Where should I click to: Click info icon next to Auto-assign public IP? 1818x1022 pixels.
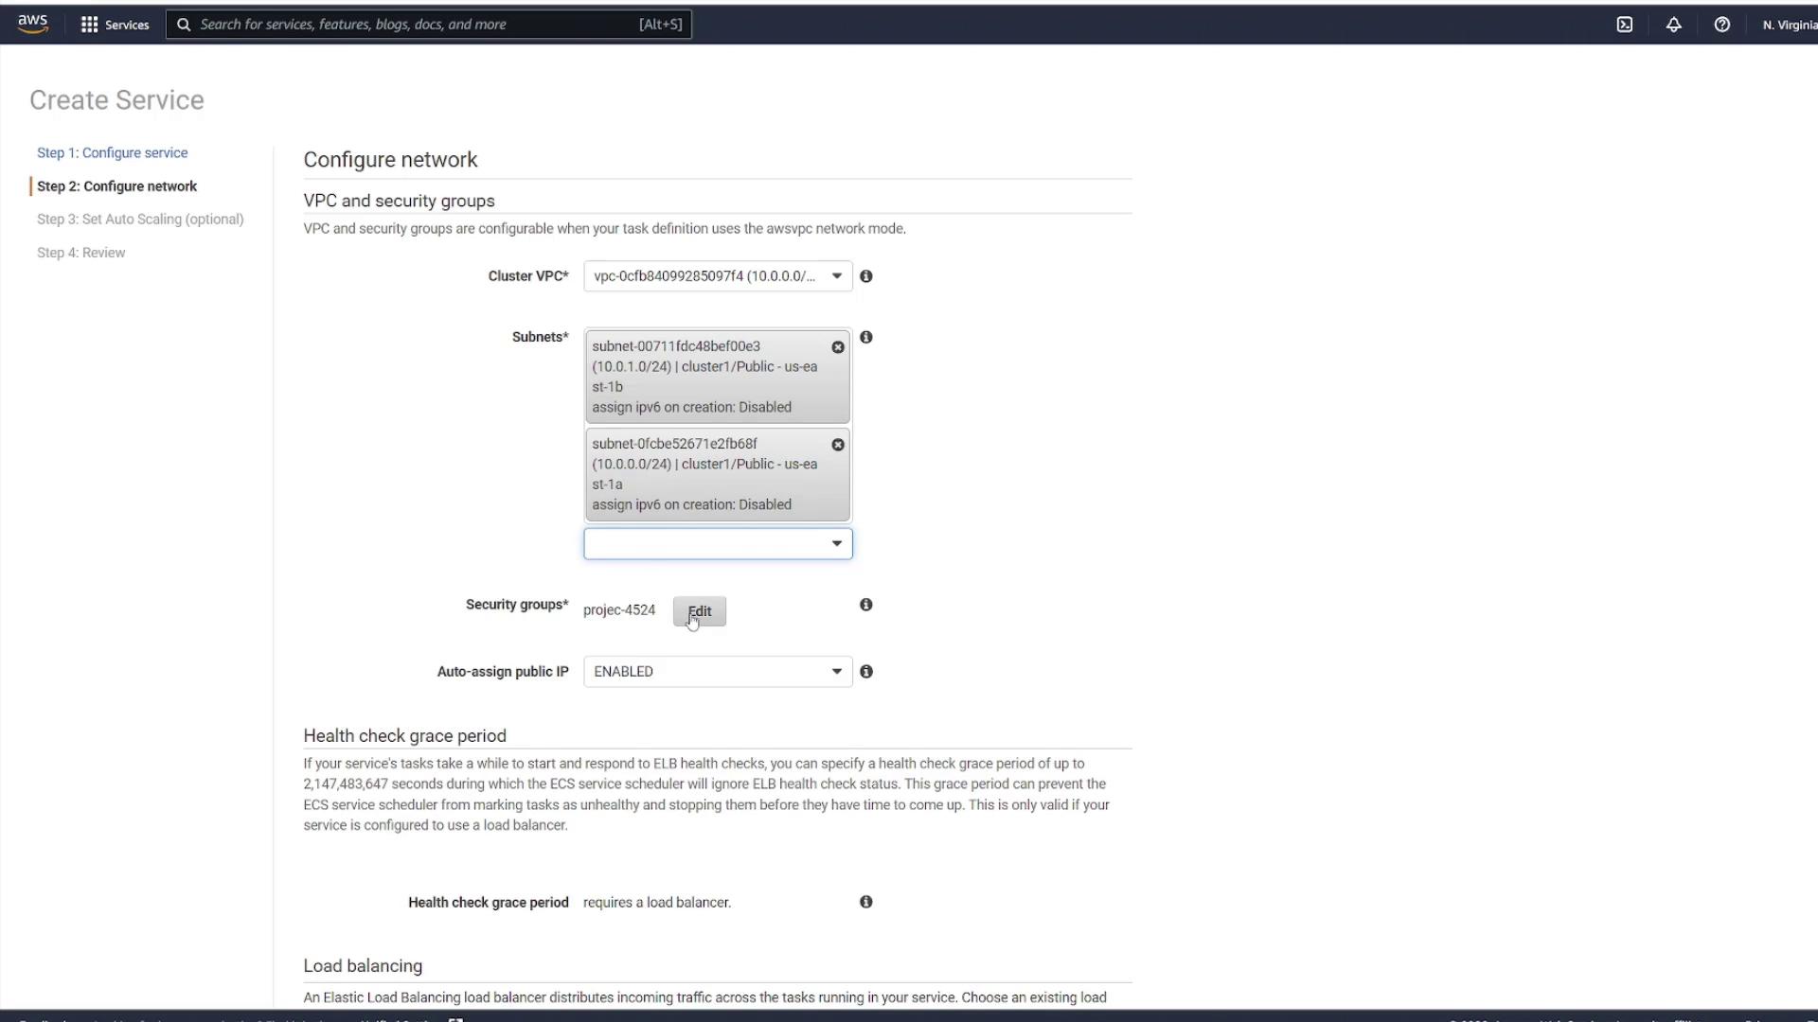(x=865, y=672)
